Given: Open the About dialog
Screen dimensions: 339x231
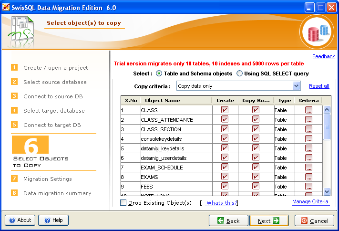Looking at the screenshot, I should pyautogui.click(x=20, y=220).
